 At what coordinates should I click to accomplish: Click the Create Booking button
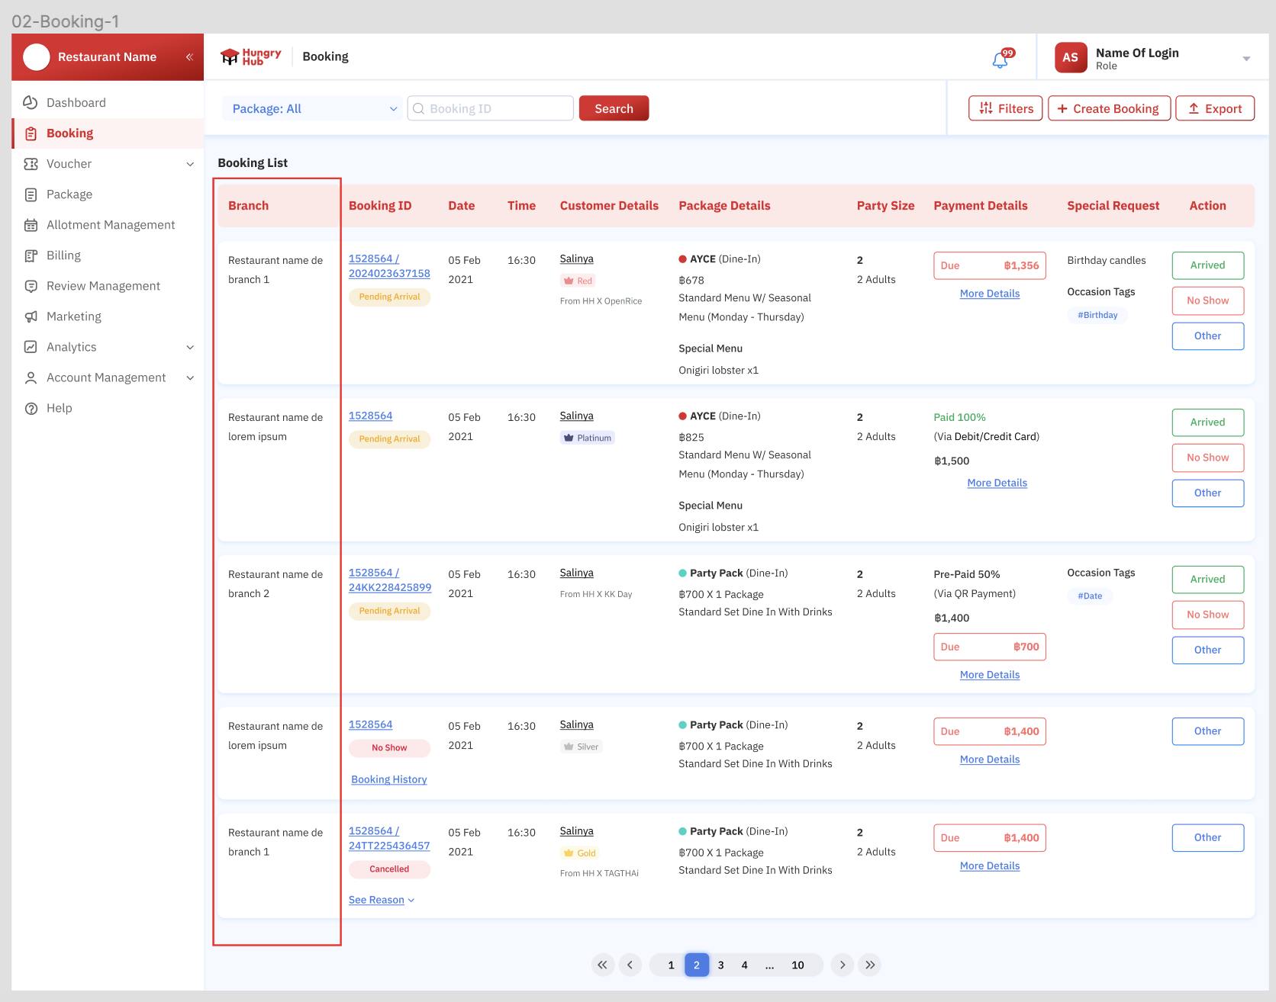[1109, 108]
